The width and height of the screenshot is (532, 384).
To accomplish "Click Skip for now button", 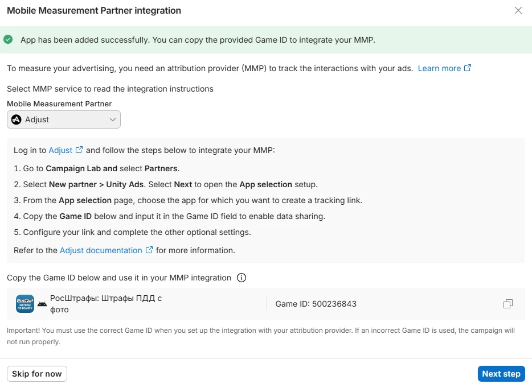I will 37,374.
